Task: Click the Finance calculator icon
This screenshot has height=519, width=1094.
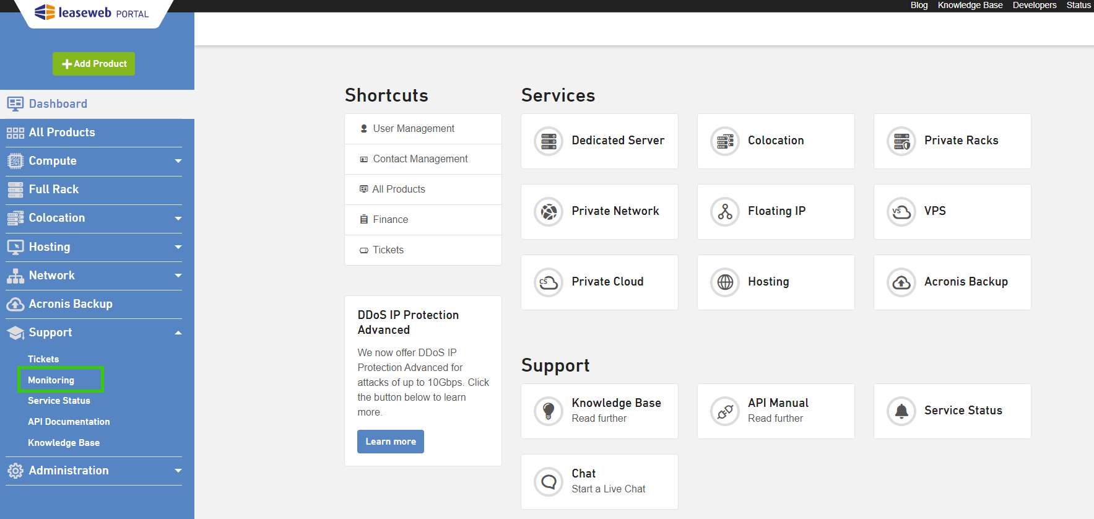Action: (x=364, y=220)
